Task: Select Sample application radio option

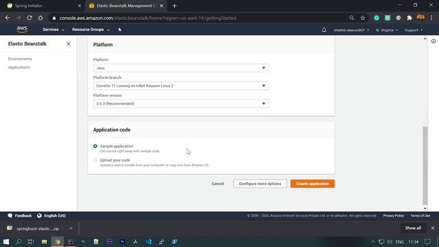Action: (95, 146)
